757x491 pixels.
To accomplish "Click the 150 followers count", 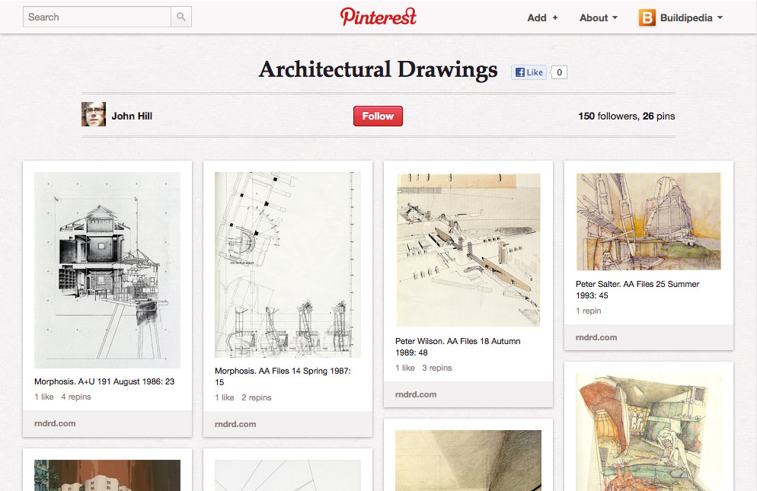I will pos(608,116).
